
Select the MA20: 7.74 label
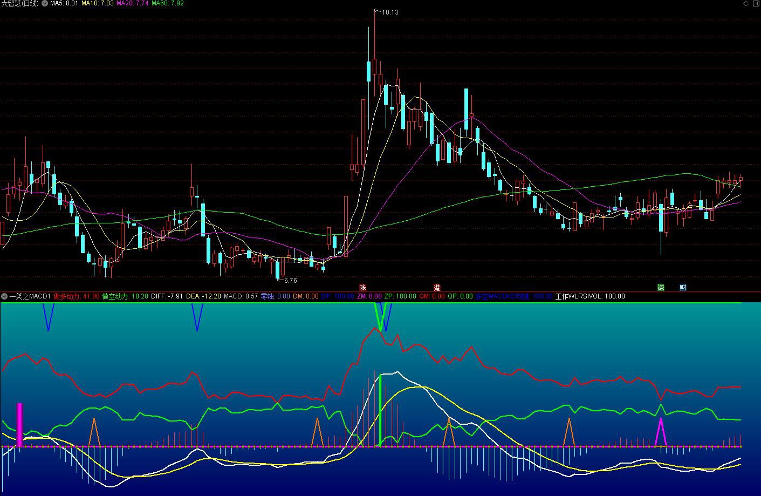point(133,3)
